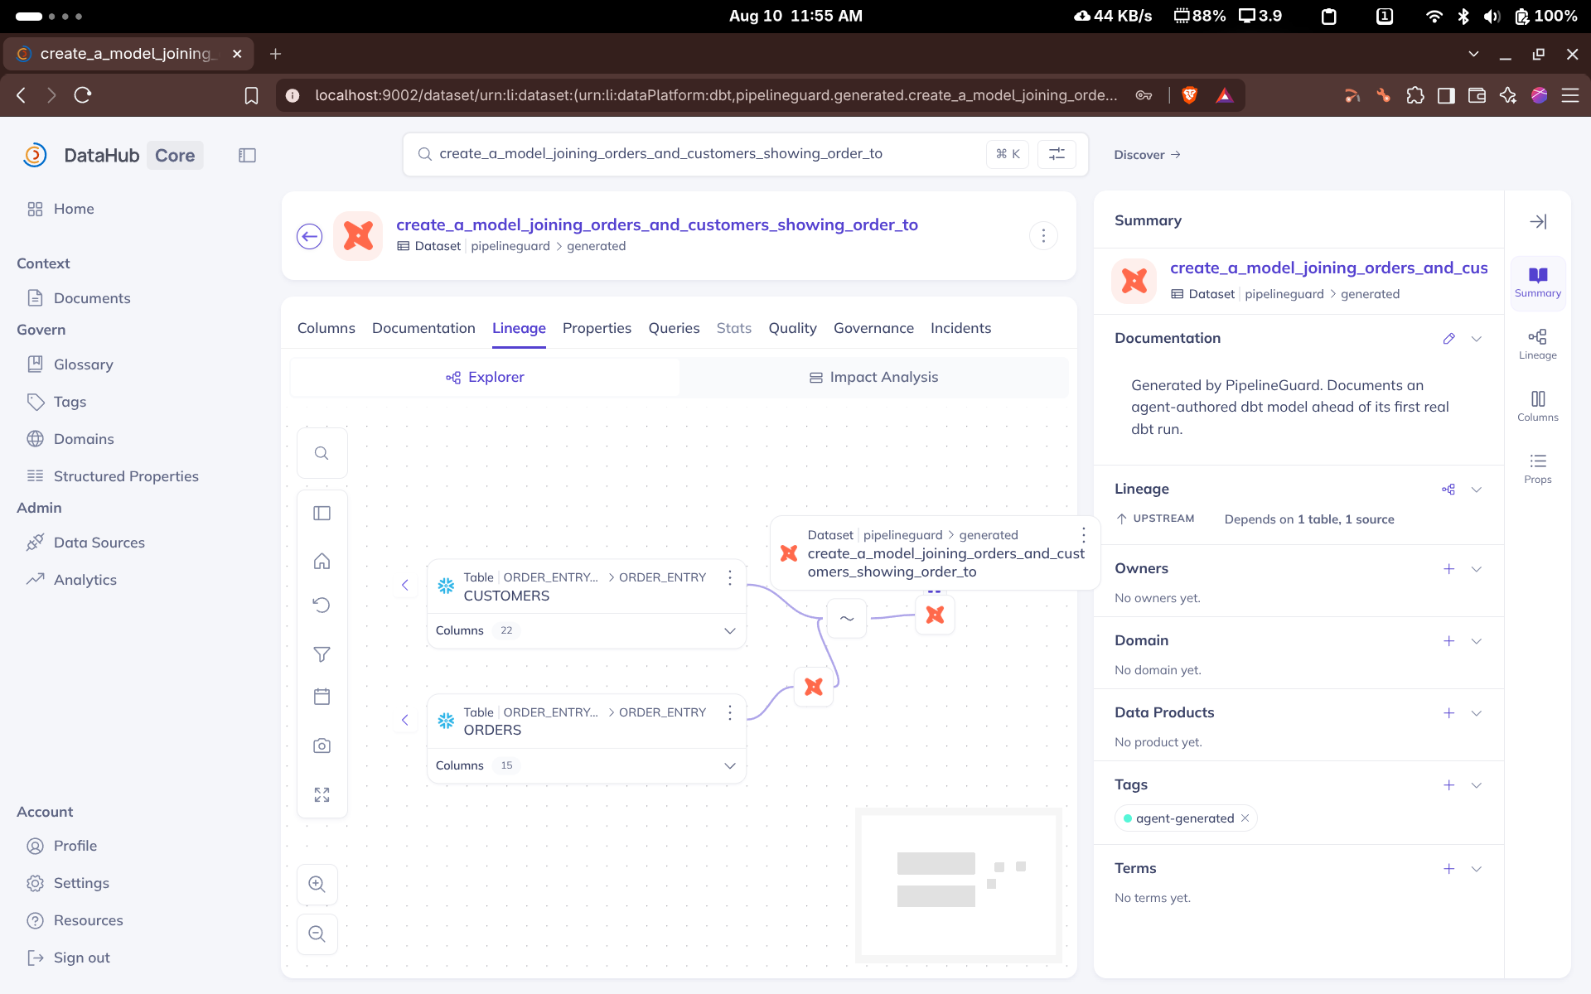Add a glossary term with the plus icon
This screenshot has height=994, width=1591.
1448,869
